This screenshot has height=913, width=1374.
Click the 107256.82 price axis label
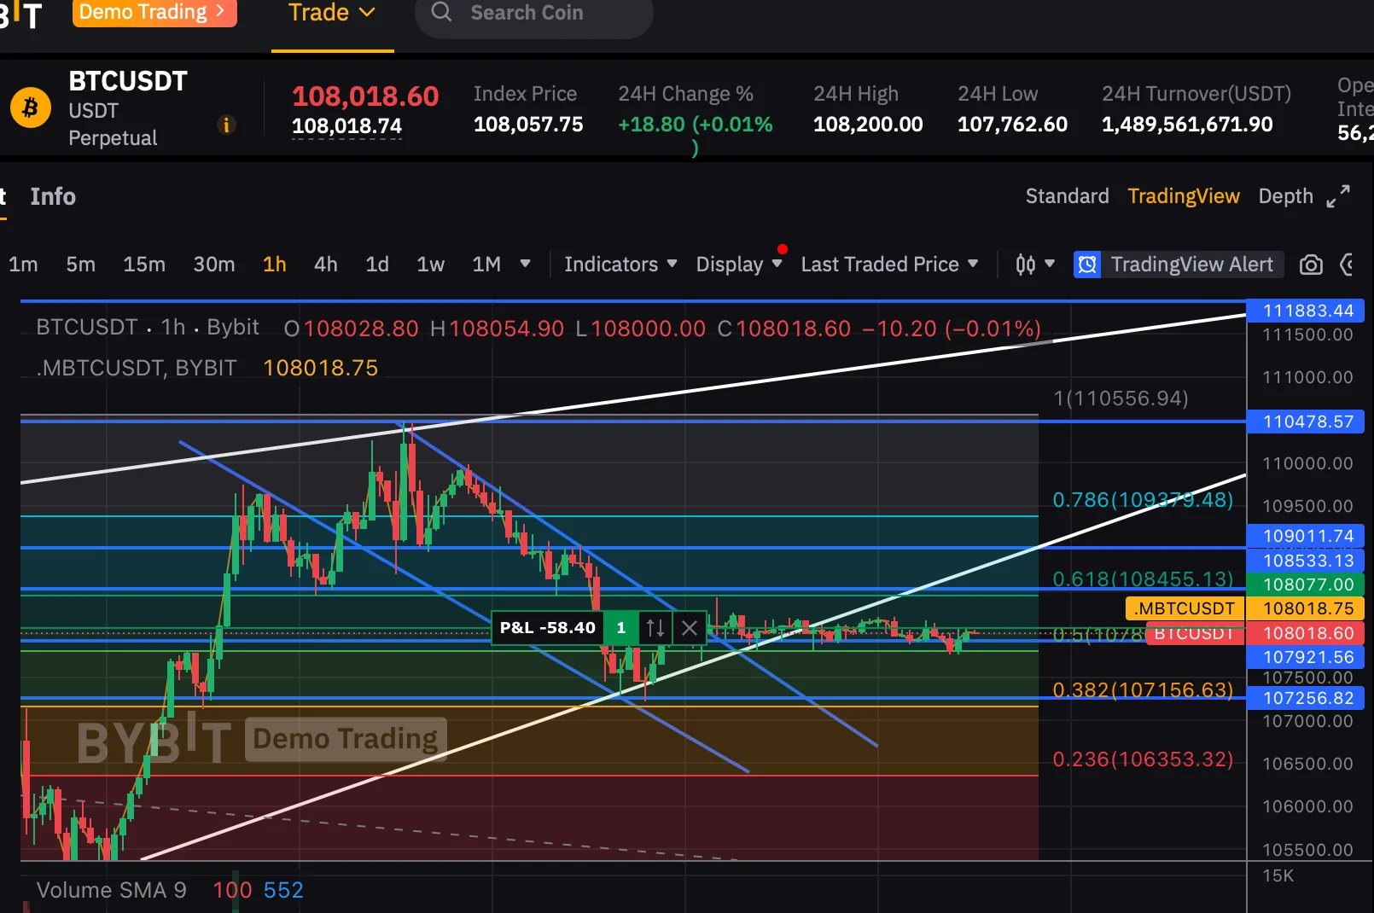click(x=1306, y=698)
